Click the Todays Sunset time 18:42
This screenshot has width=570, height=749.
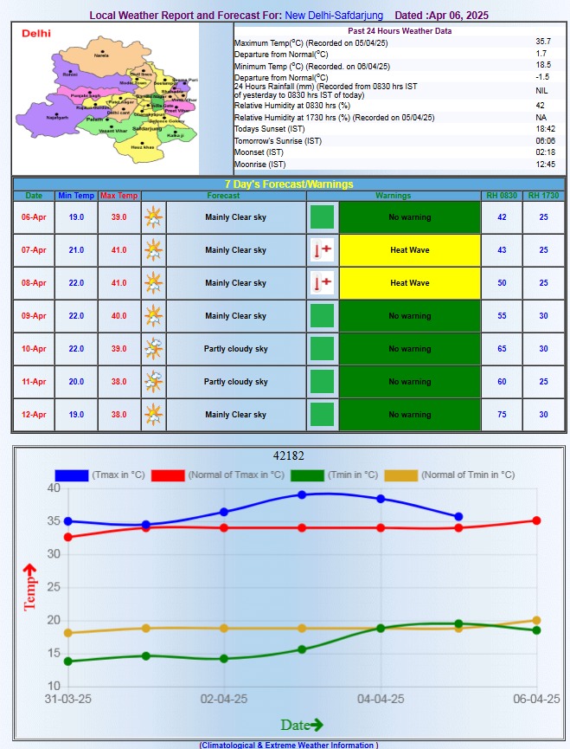point(545,129)
